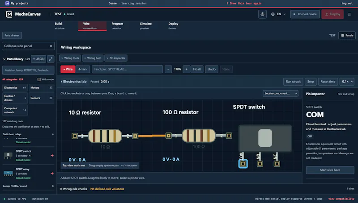Select the NC pin on SPDT switch
358x203 pixels.
coord(277,164)
